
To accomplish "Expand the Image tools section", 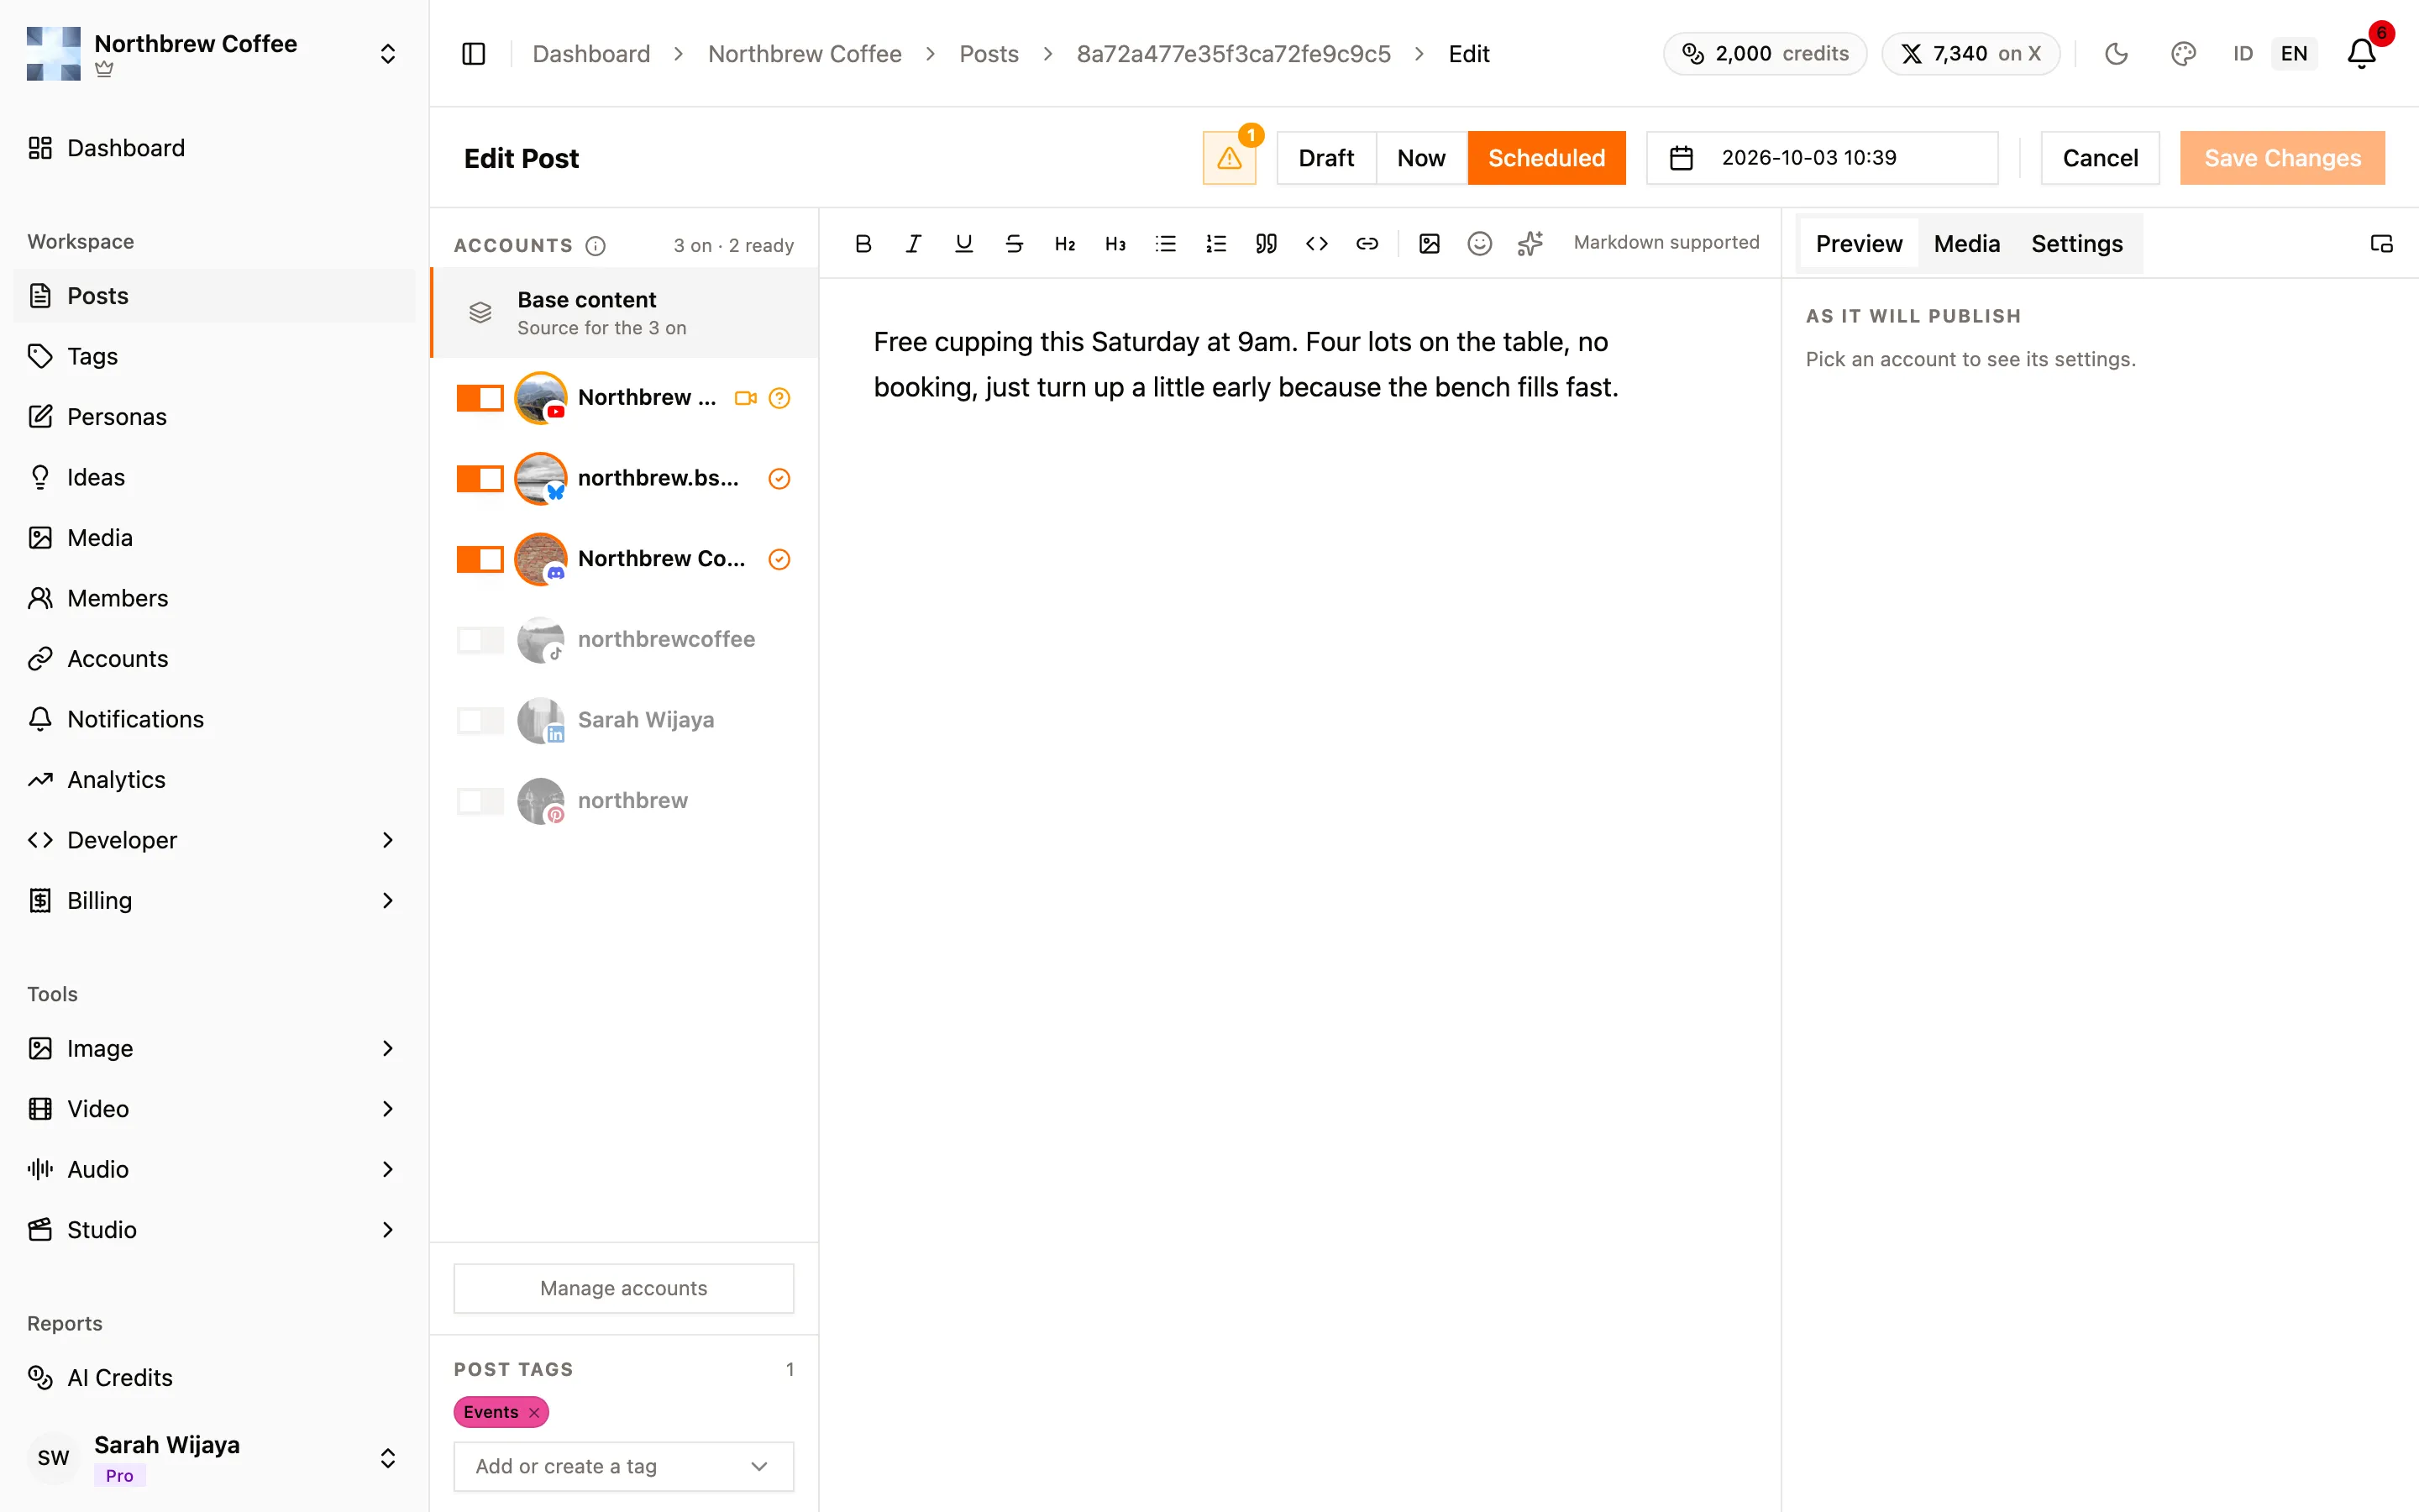I will [x=213, y=1048].
